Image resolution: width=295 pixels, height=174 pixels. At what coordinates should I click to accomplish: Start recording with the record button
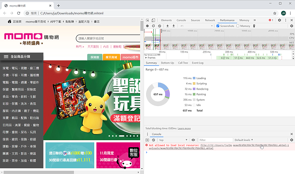pos(147,26)
